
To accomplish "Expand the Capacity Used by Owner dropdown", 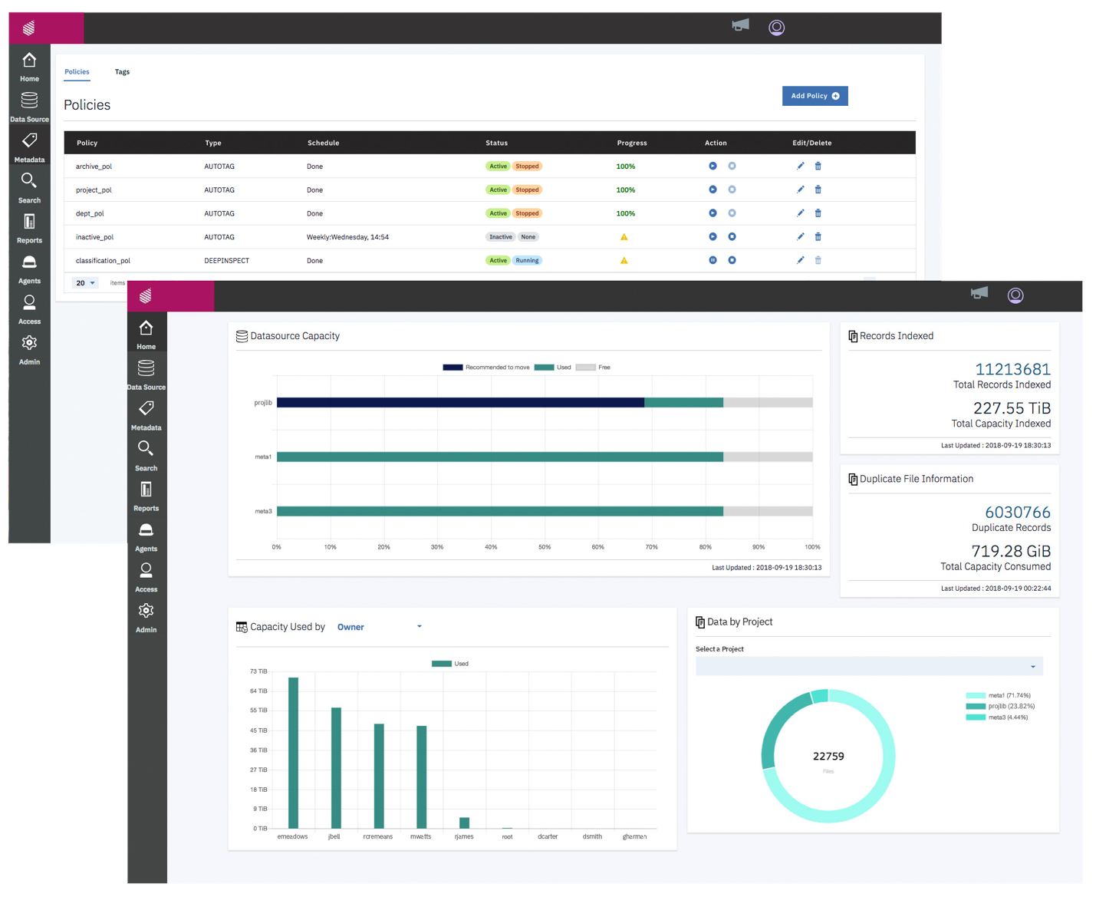I will tap(380, 627).
